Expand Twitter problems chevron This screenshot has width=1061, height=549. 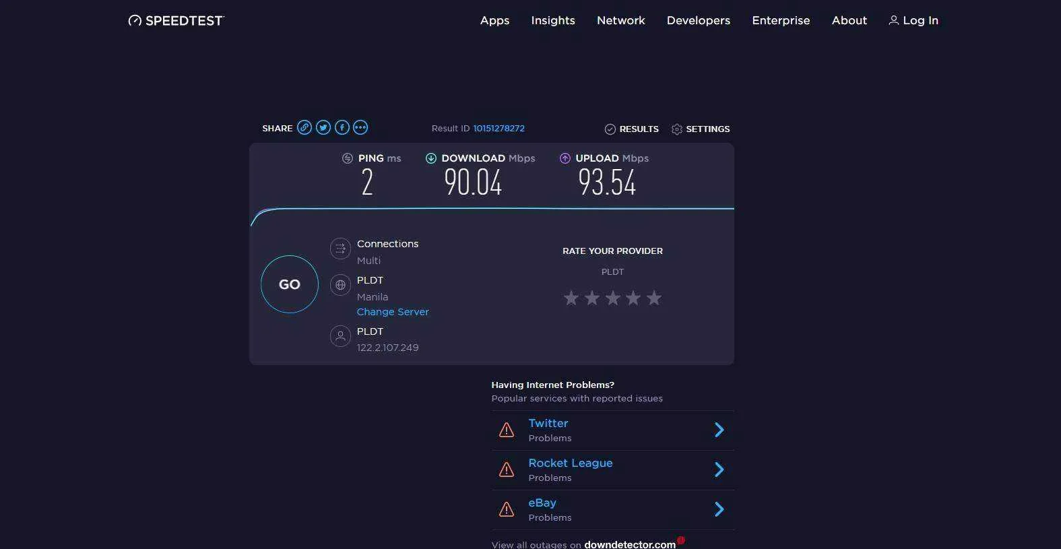point(719,430)
